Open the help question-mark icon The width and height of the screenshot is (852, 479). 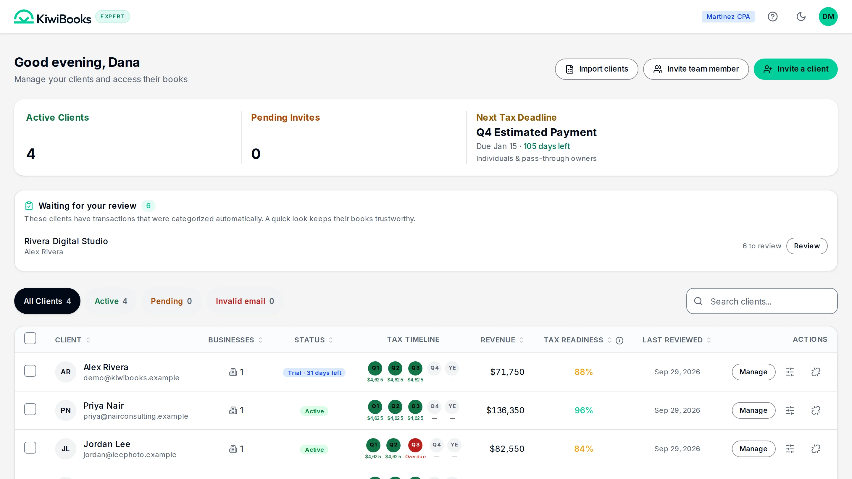pyautogui.click(x=773, y=17)
